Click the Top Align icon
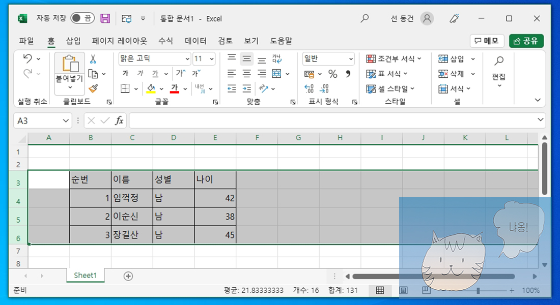 [232, 58]
